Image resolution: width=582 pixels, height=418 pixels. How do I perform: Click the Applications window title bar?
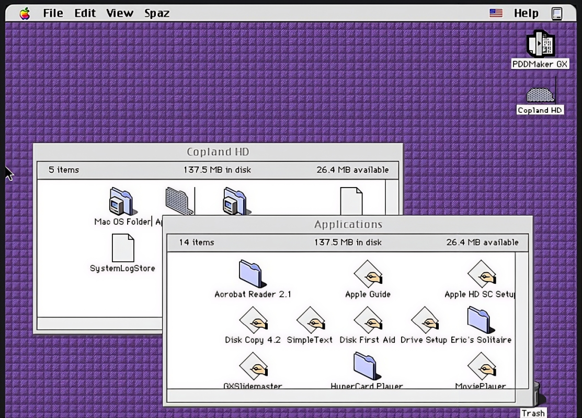point(348,224)
